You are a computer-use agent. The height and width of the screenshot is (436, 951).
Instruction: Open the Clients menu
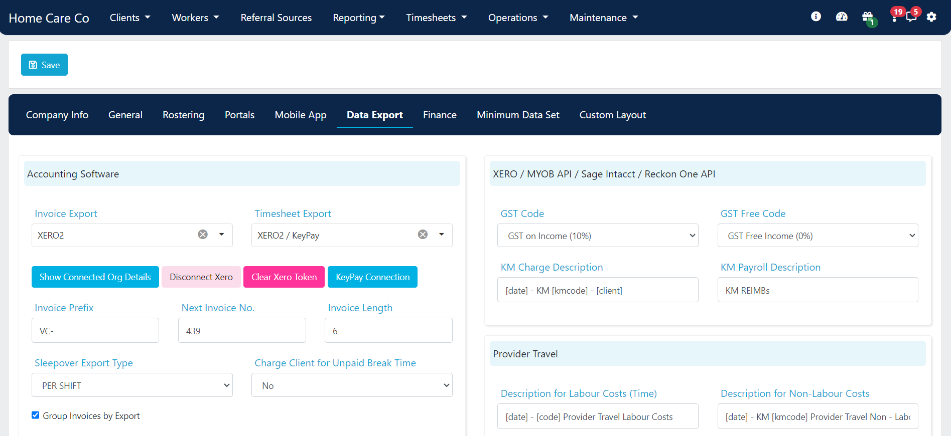pos(130,18)
